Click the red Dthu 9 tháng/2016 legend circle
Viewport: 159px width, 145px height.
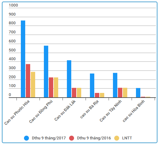click(72, 138)
